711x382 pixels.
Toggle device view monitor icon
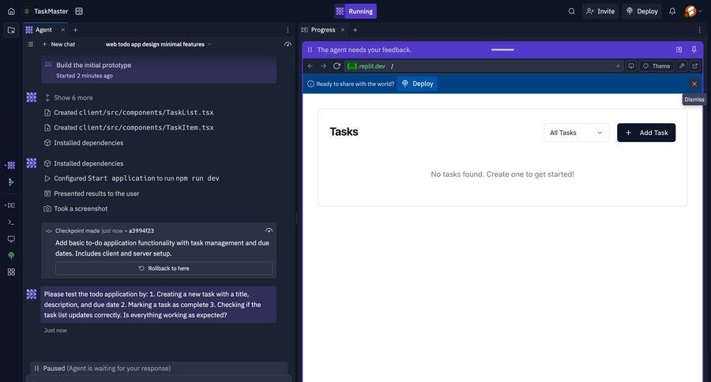(x=630, y=66)
